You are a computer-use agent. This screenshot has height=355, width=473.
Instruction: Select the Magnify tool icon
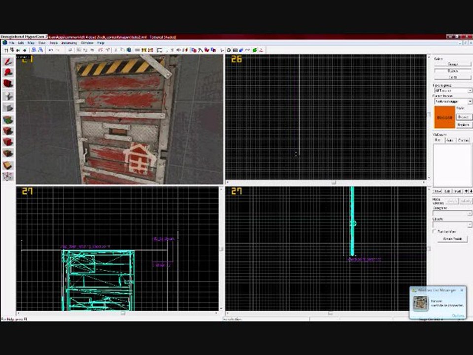click(x=8, y=72)
